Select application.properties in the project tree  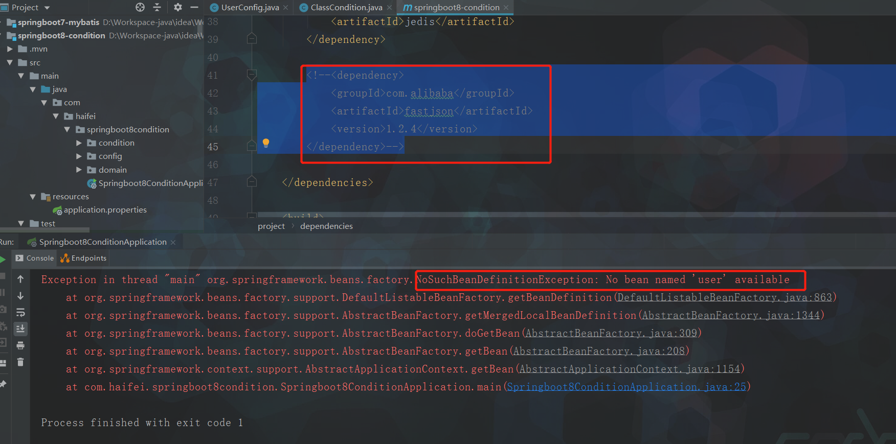[x=105, y=210]
